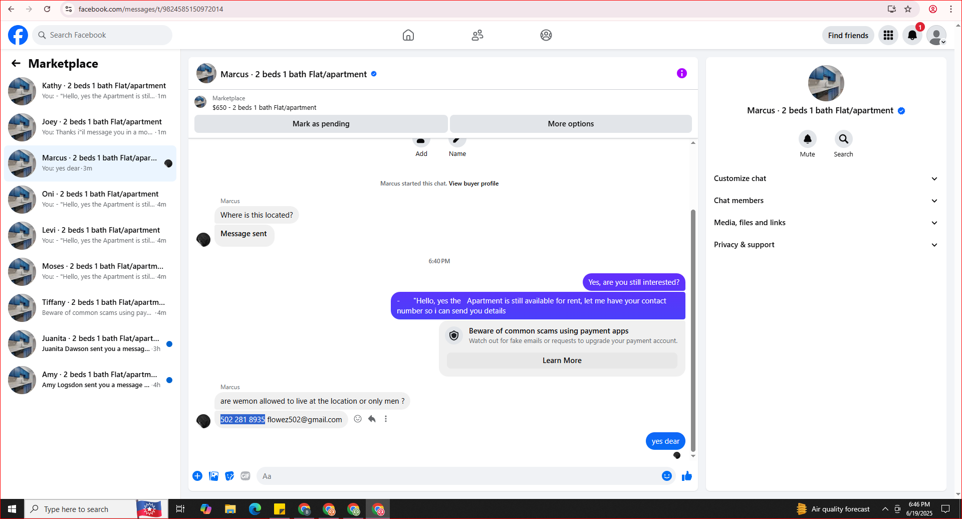The height and width of the screenshot is (519, 962).
Task: Open View buyer profile link
Action: coord(473,184)
